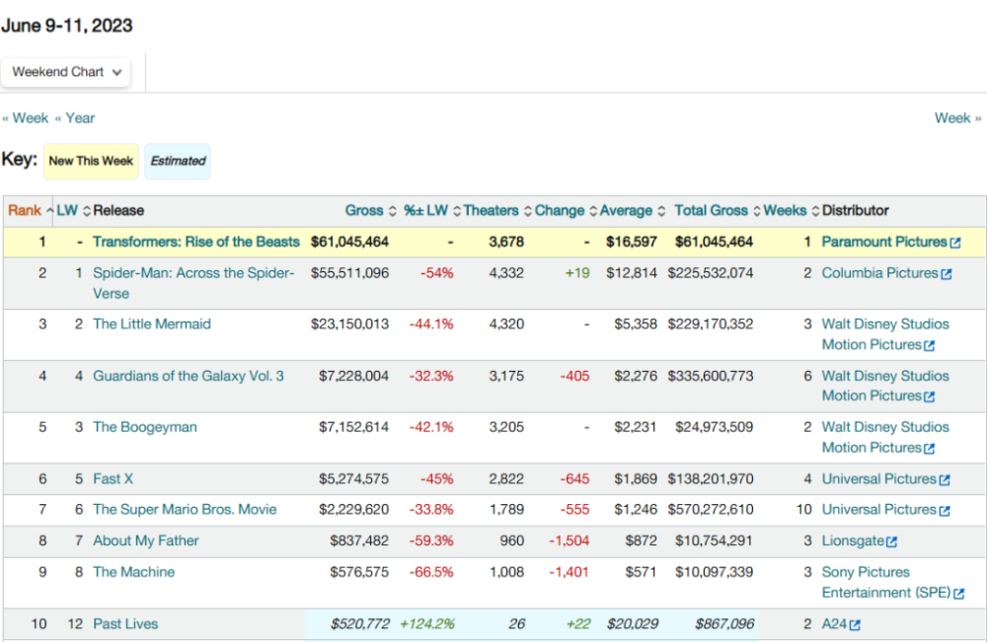Click the Distributor column header
987x642 pixels.
[855, 211]
